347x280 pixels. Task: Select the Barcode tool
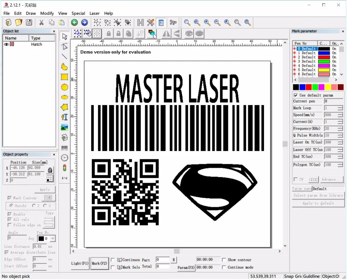[x=65, y=148]
